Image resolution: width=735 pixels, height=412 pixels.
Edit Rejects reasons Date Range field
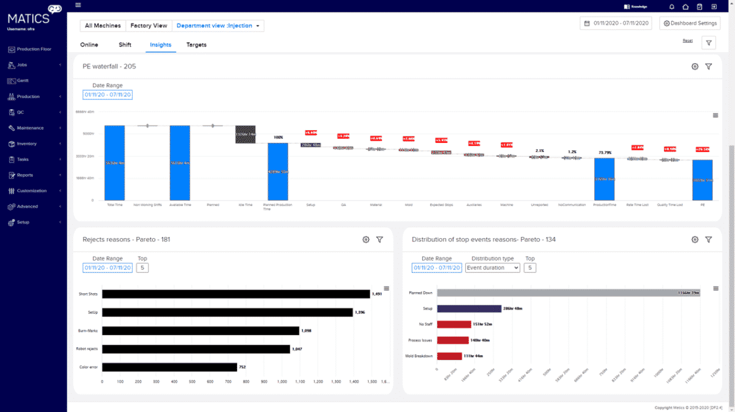click(107, 267)
